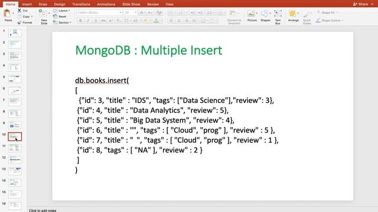Click 'Click to add notes' area

(43, 210)
